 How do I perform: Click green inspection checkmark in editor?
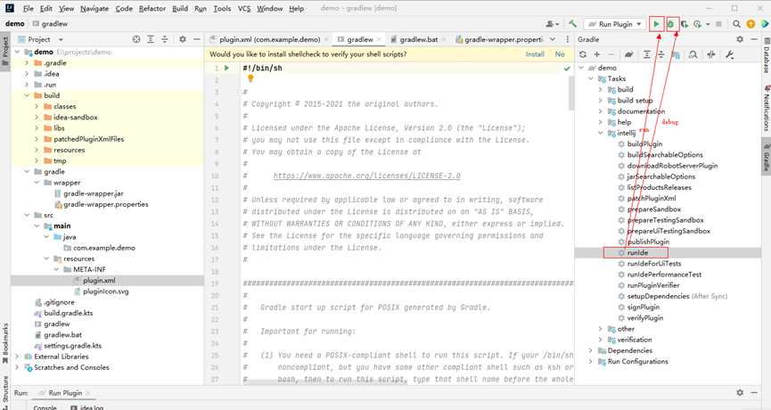pyautogui.click(x=567, y=69)
